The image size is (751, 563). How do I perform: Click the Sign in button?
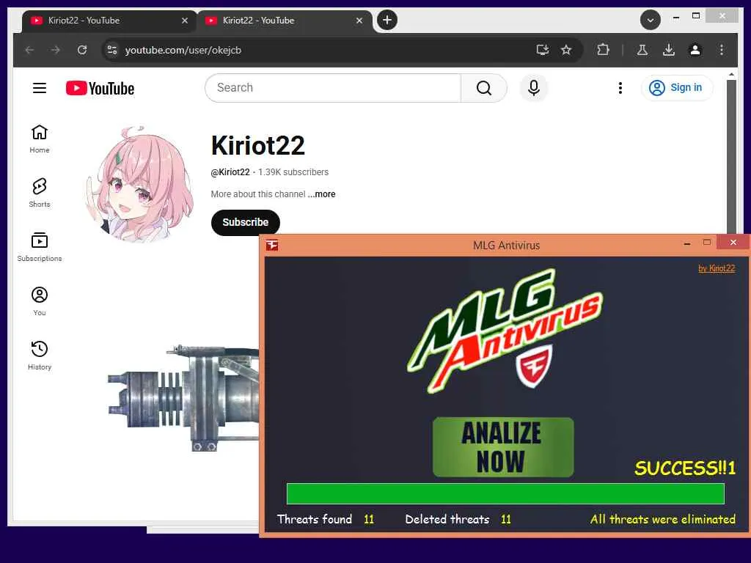tap(676, 88)
